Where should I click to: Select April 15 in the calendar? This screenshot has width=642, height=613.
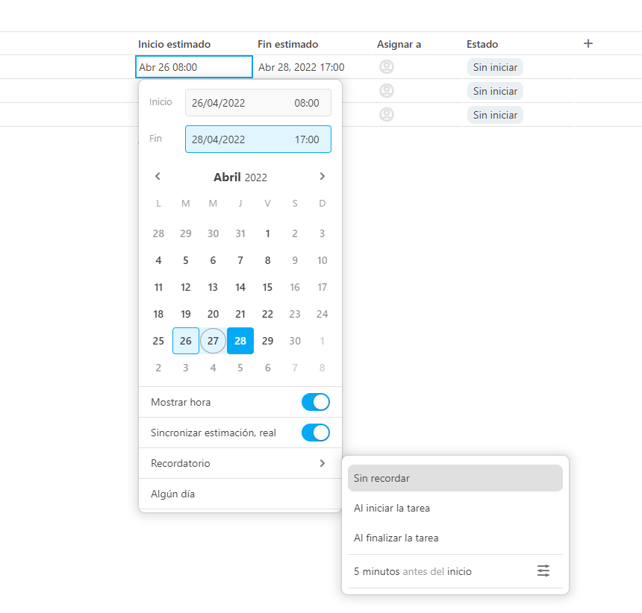click(267, 287)
